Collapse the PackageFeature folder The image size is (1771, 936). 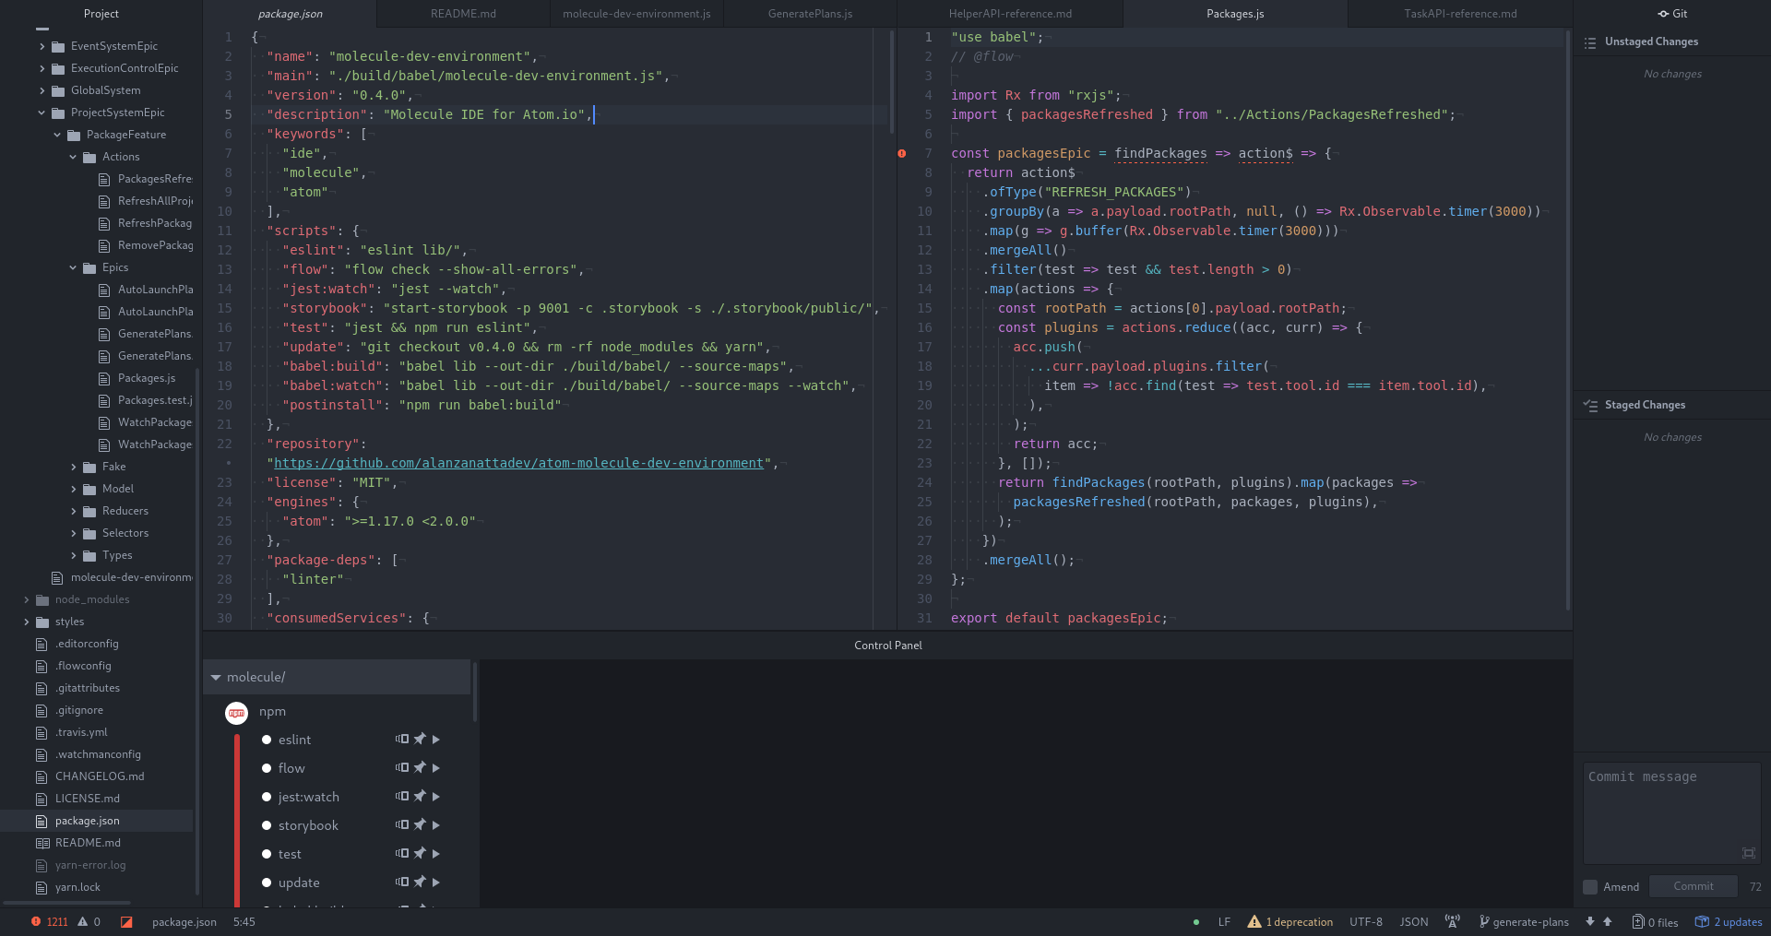[57, 135]
